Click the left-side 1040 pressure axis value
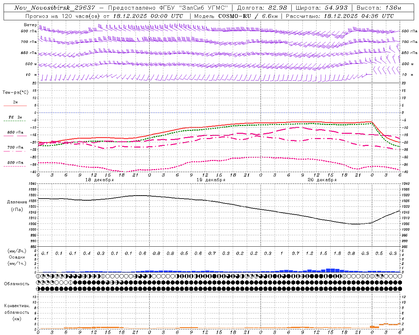This screenshot has height=335, width=419. (x=32, y=184)
